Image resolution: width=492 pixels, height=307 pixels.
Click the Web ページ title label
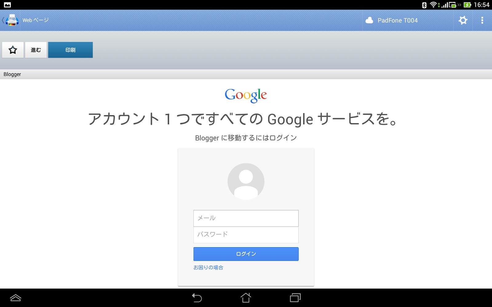36,20
